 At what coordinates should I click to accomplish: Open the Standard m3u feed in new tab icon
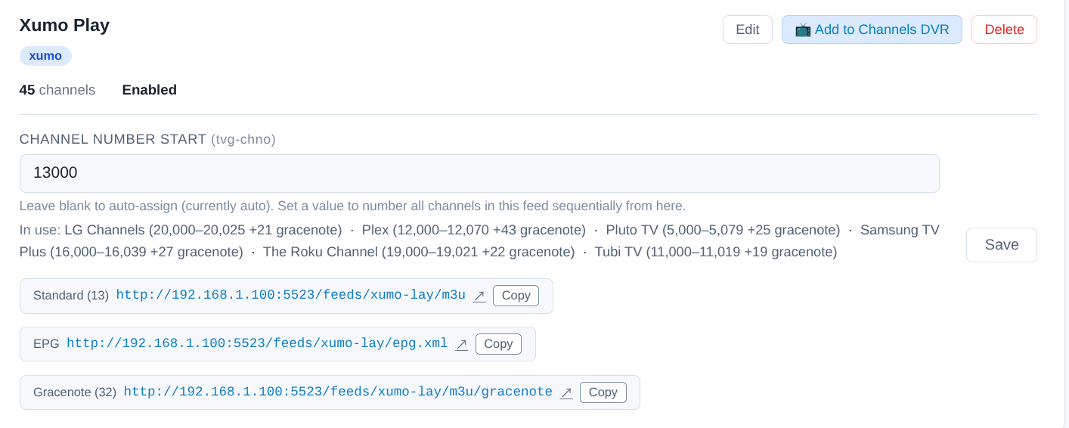479,296
